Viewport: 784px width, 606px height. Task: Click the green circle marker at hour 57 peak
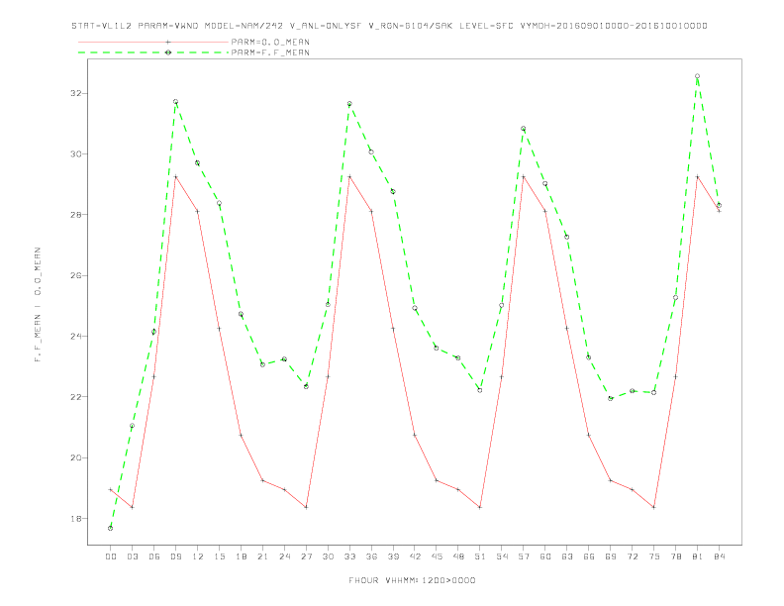tap(524, 129)
